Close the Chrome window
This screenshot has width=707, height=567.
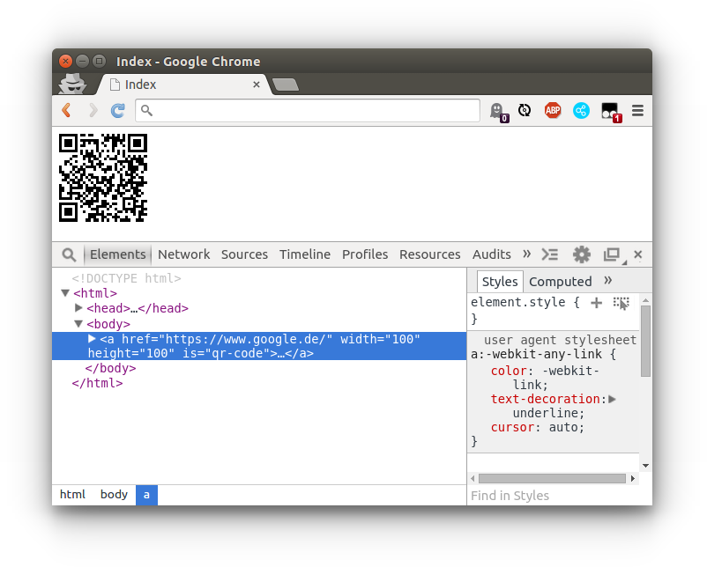click(x=66, y=61)
